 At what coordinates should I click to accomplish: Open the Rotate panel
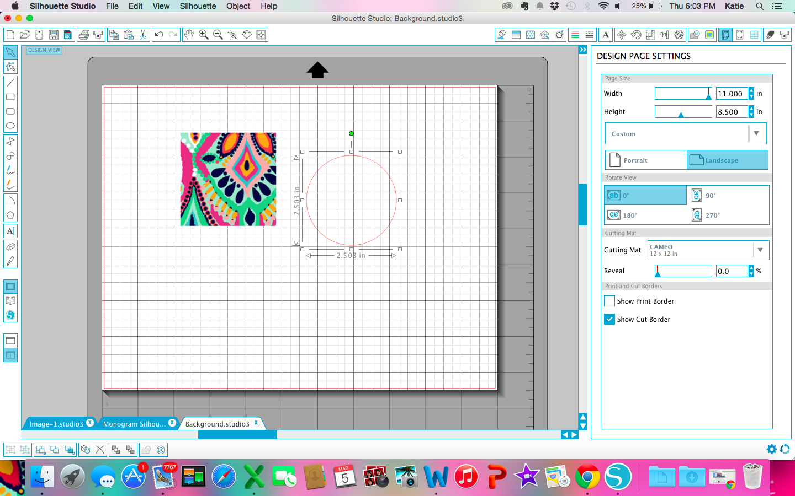636,35
